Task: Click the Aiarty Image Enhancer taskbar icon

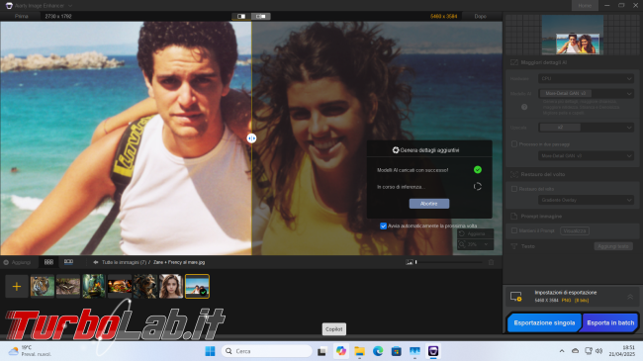Action: coord(433,351)
